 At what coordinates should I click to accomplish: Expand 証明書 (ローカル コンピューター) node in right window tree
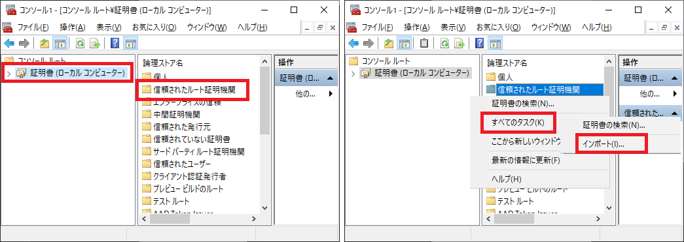tap(353, 73)
